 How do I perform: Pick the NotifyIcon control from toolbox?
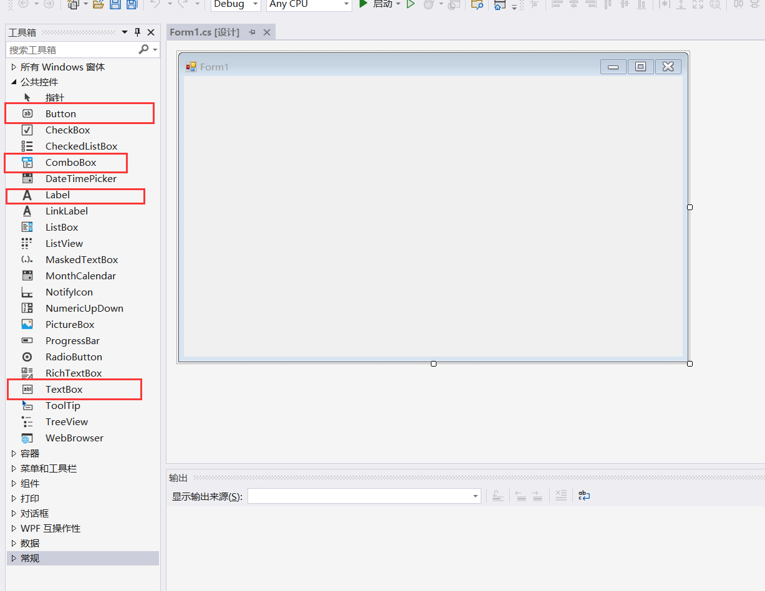82,292
